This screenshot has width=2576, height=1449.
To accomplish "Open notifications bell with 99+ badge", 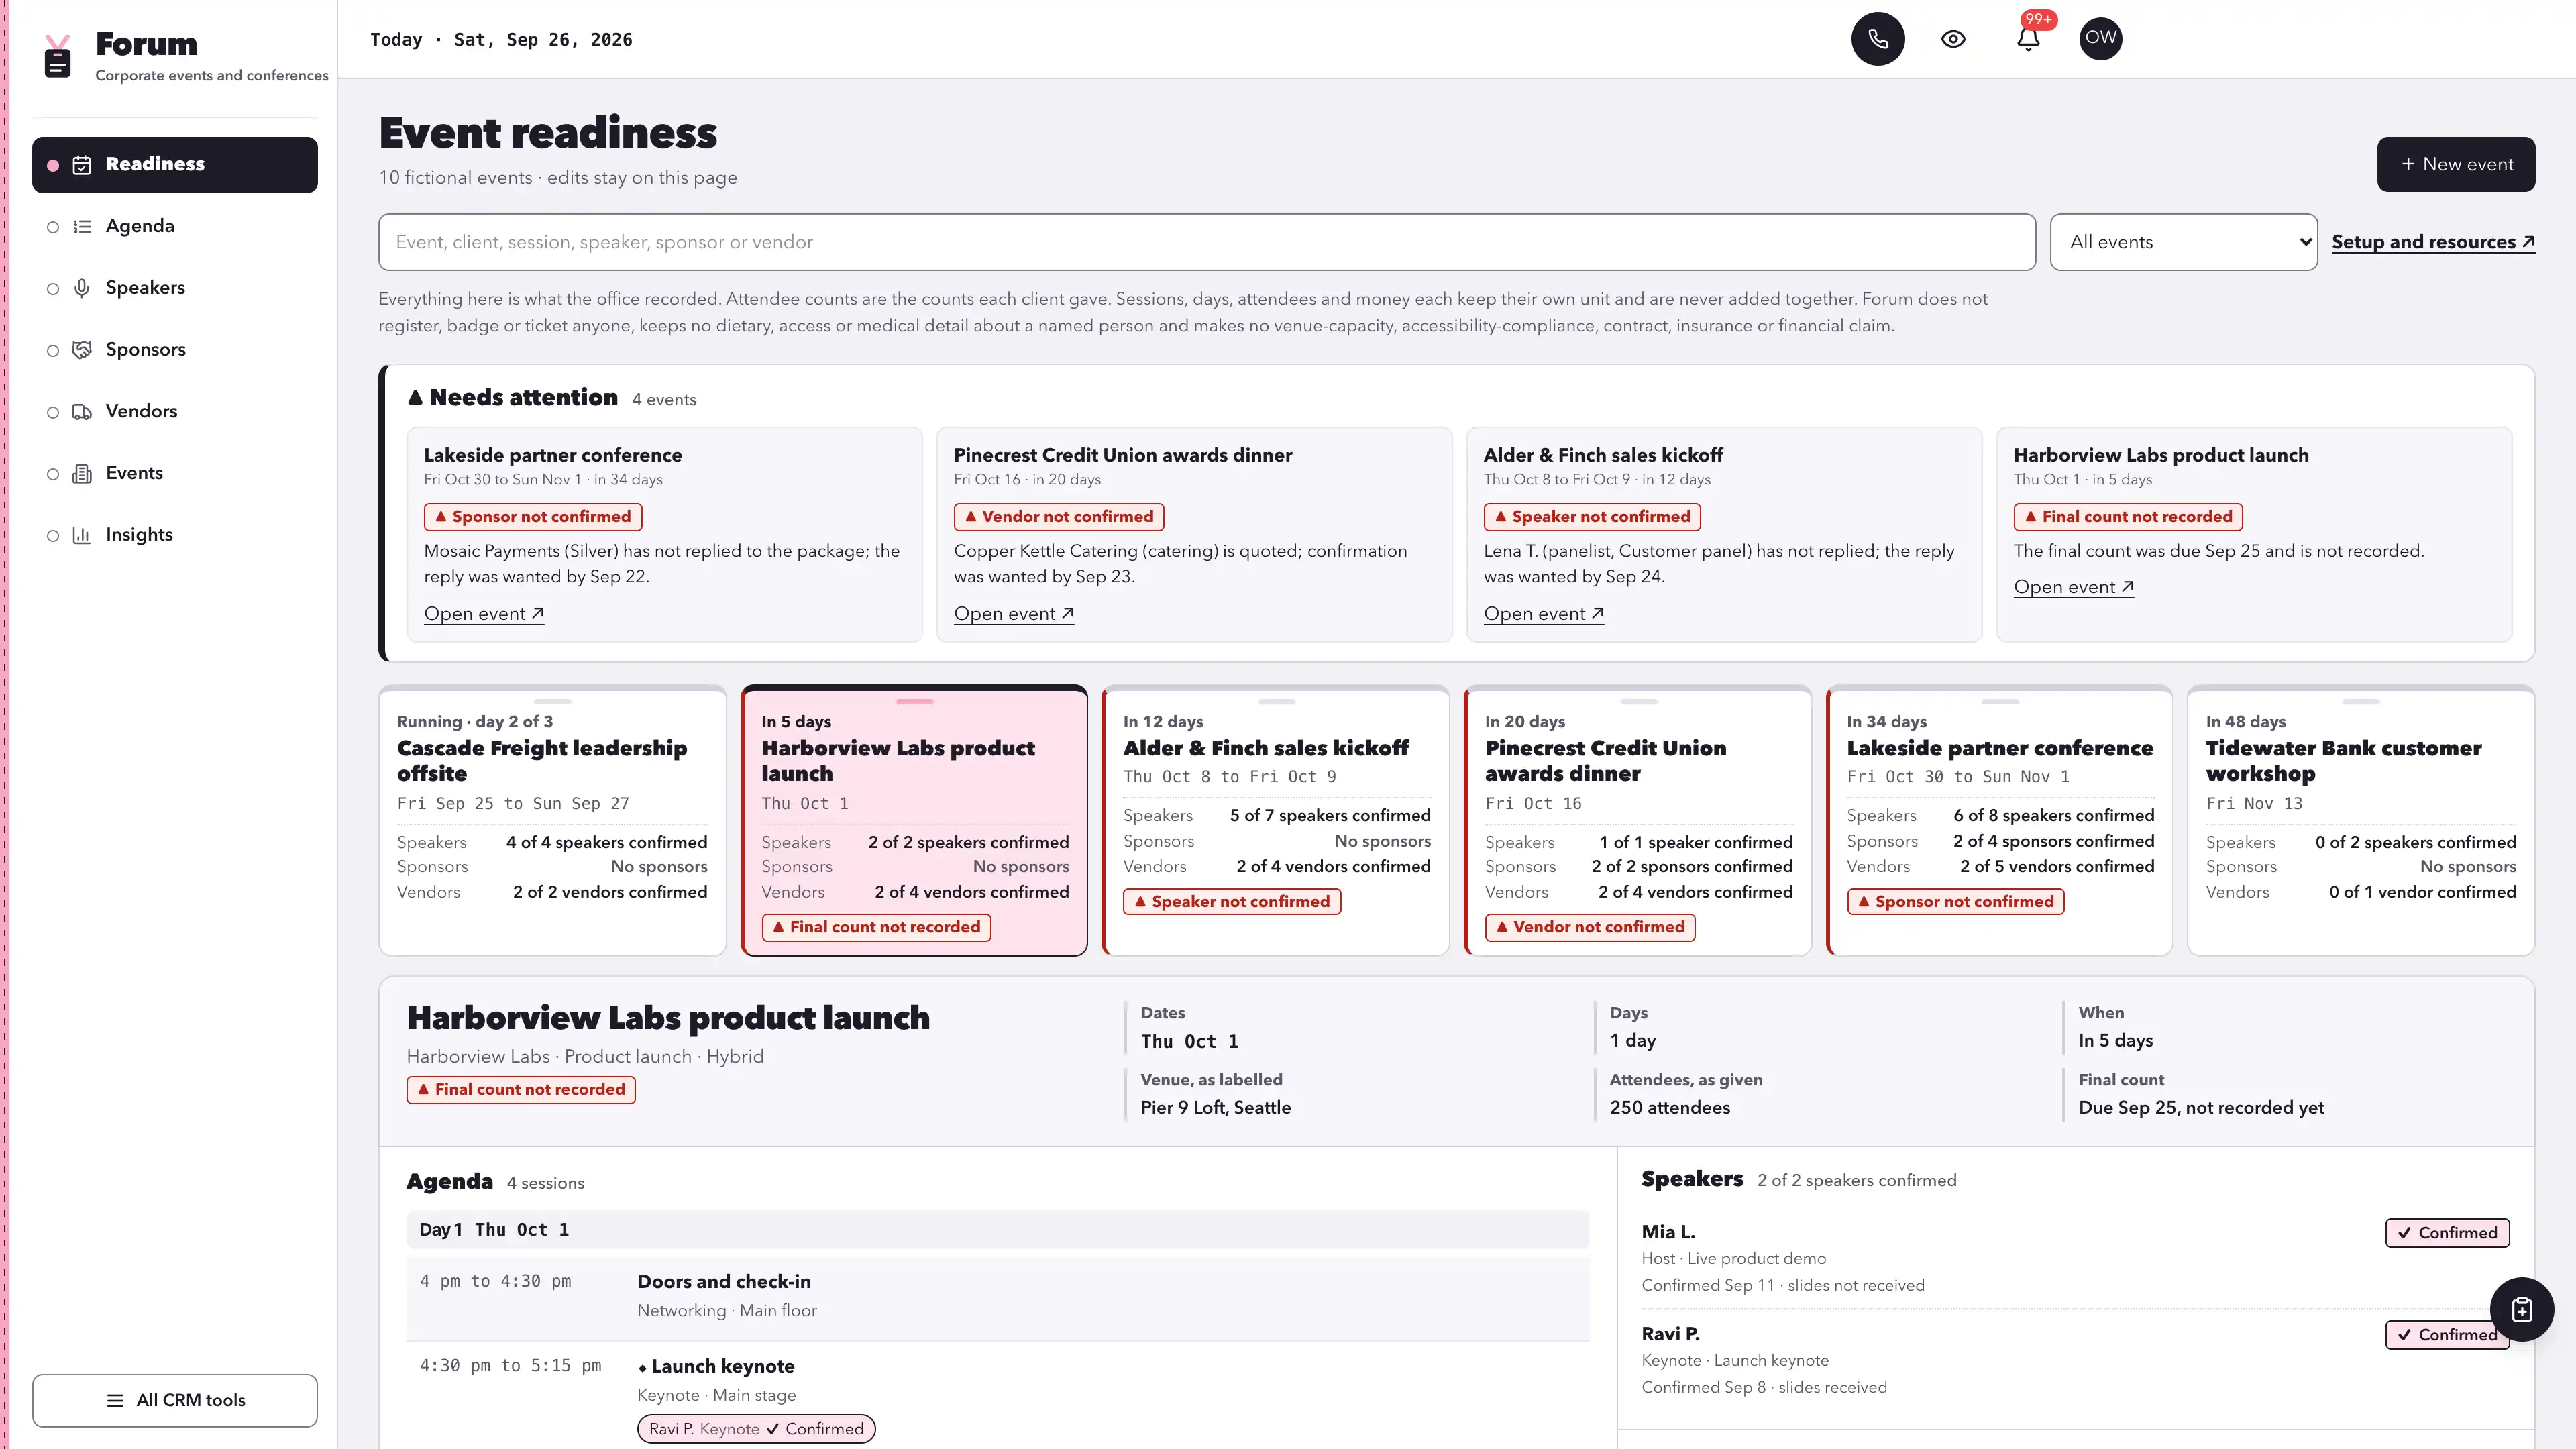I will pos(2028,39).
